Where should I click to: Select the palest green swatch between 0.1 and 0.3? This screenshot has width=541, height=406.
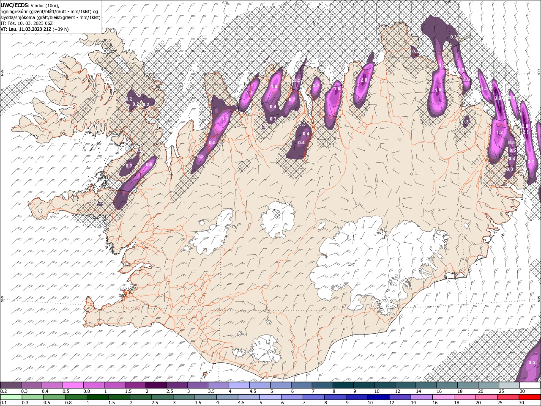11,397
